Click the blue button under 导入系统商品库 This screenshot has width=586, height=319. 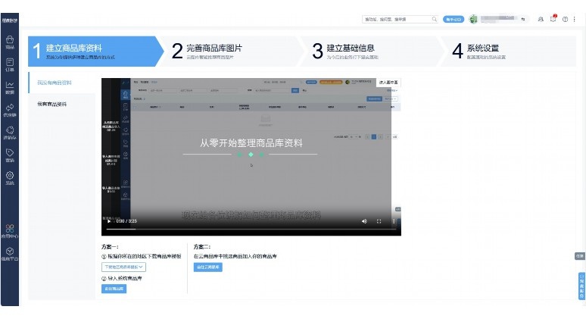[114, 289]
